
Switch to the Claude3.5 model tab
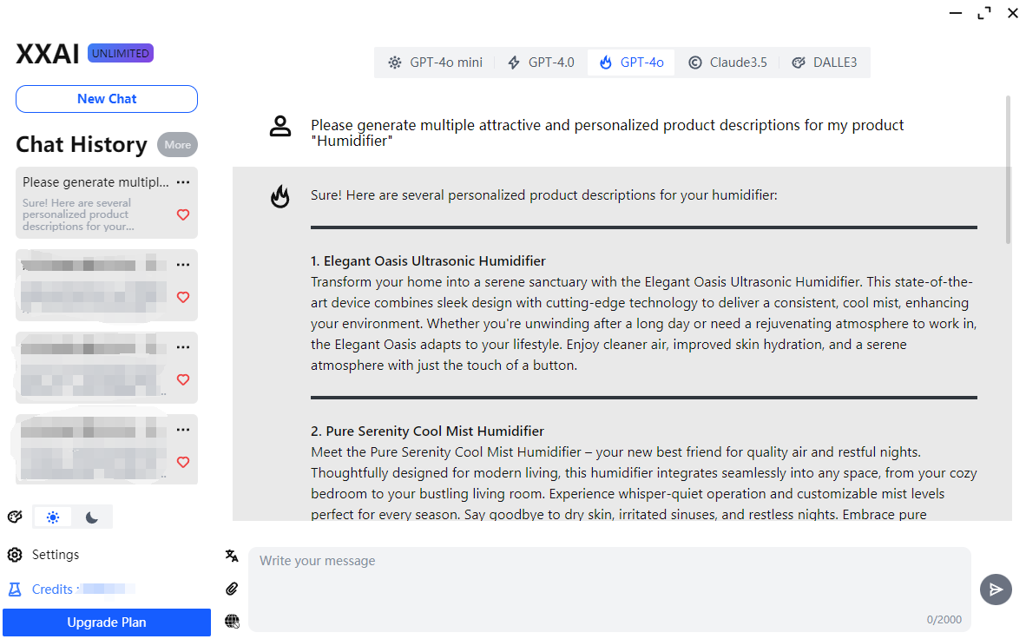click(727, 63)
